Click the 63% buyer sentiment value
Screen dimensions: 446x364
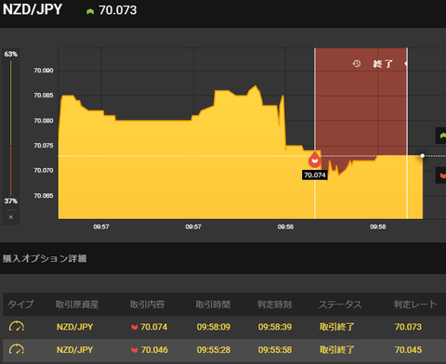[11, 54]
